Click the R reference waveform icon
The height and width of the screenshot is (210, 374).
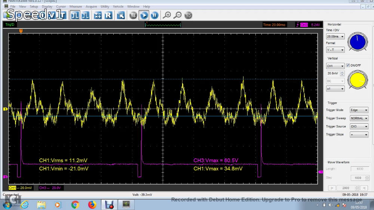(x=108, y=15)
